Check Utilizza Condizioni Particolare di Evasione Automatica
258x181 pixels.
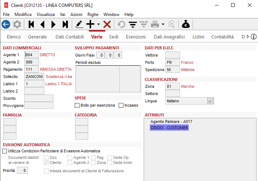(x=5, y=151)
